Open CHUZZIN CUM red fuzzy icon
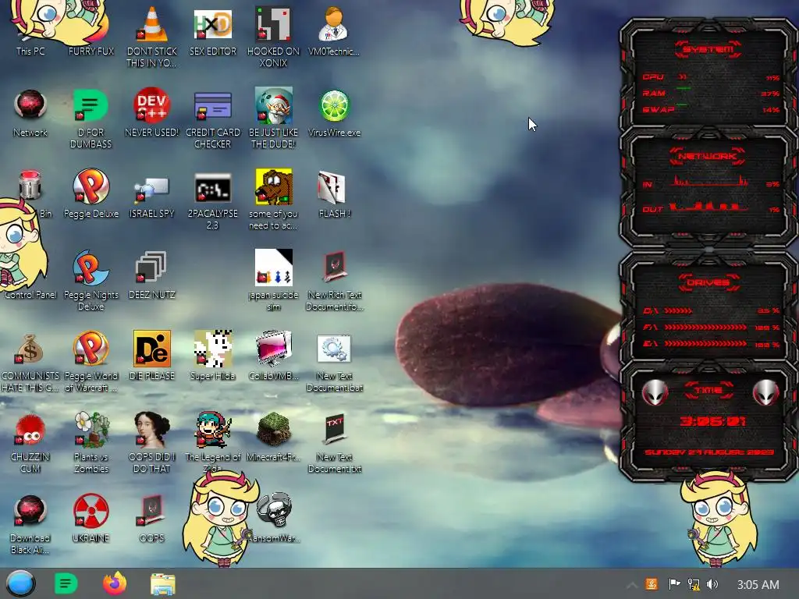Screen dimensions: 799x599 [30, 443]
